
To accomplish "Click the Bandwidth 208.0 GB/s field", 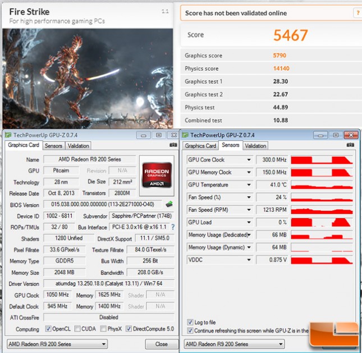I will tap(150, 272).
